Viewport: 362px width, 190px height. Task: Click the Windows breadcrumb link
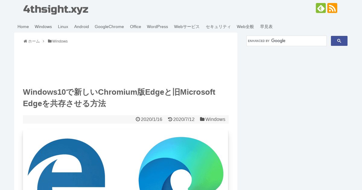click(60, 41)
